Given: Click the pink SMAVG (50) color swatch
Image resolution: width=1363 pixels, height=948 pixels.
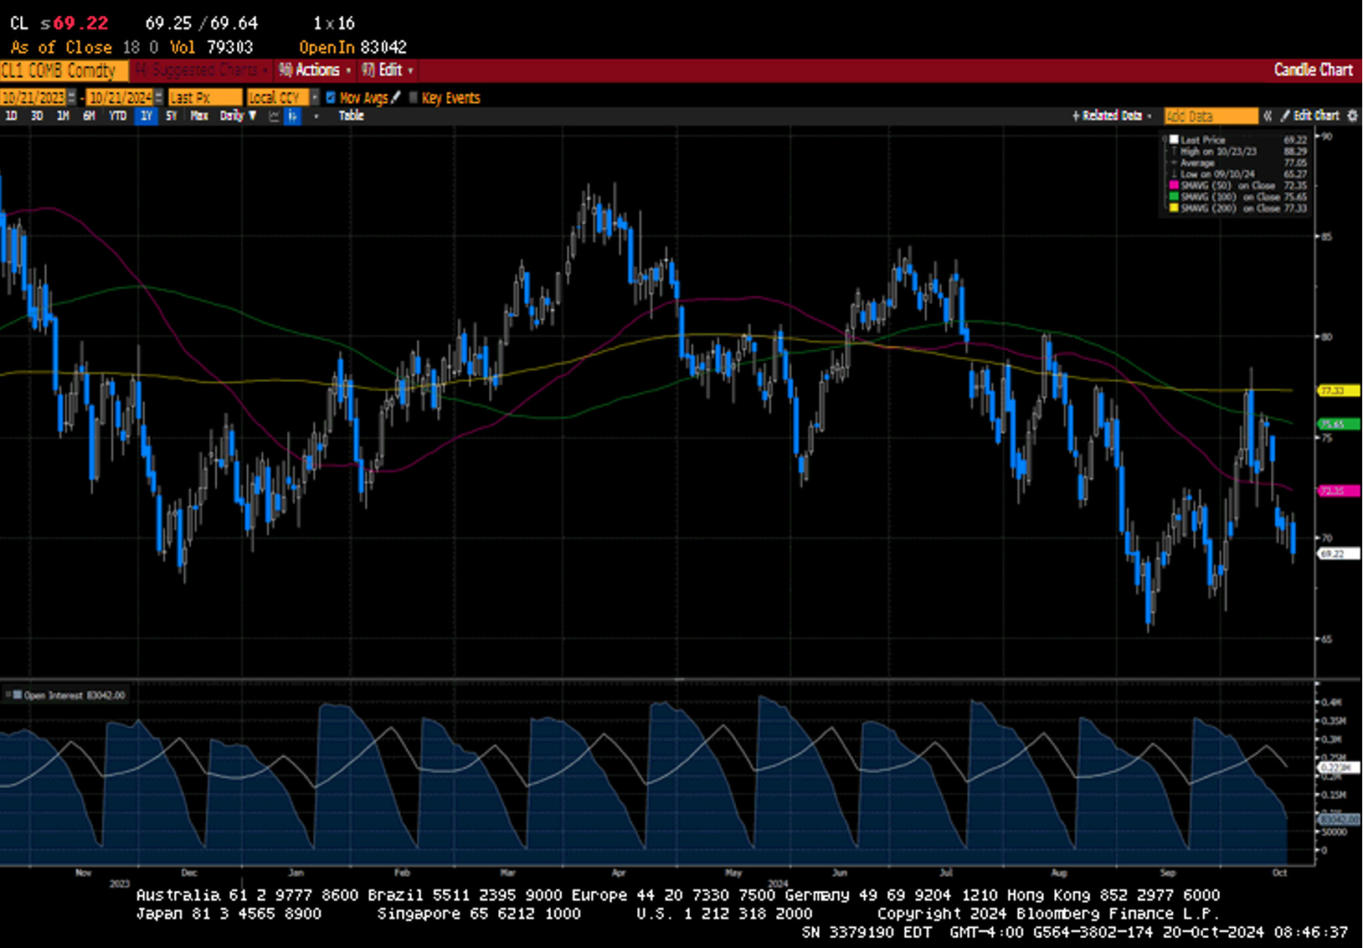Looking at the screenshot, I should tap(1174, 186).
